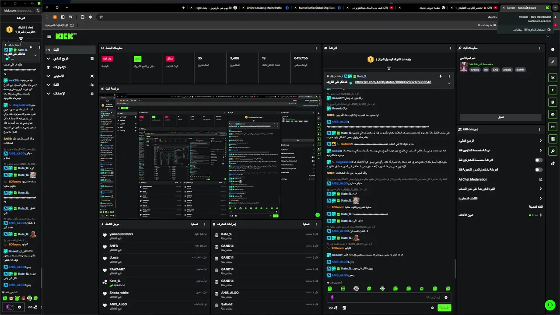The image size is (560, 315).
Task: Open the Kick hamburger menu
Action: [x=49, y=37]
